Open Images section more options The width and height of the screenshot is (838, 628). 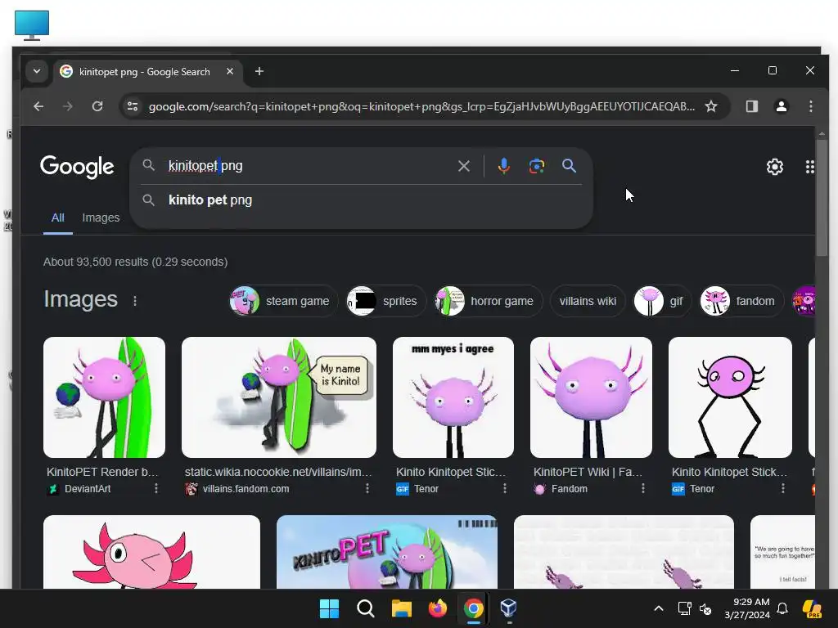pos(135,301)
